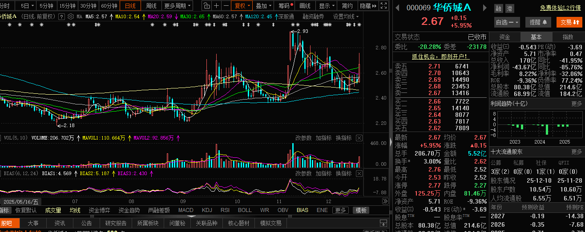Click the chart lock icon in toolbar
This screenshot has width=585, height=232.
[207, 6]
